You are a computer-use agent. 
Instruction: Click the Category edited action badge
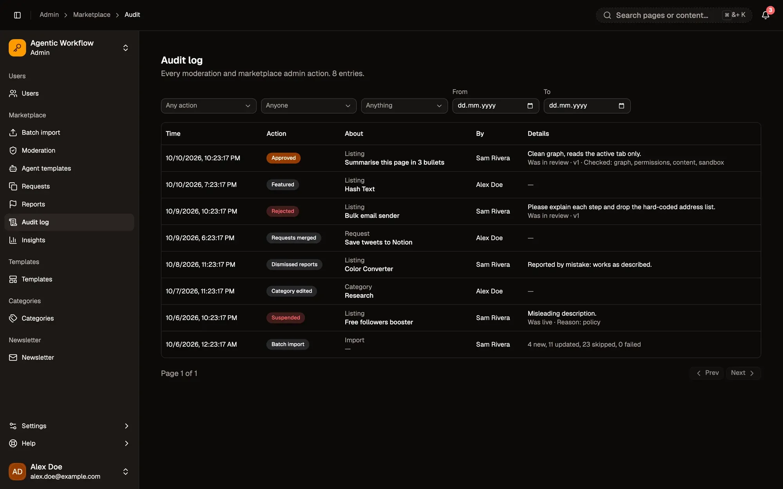click(x=292, y=291)
